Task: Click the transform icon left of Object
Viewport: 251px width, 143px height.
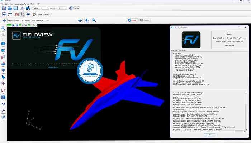Action: [x=4, y=21]
